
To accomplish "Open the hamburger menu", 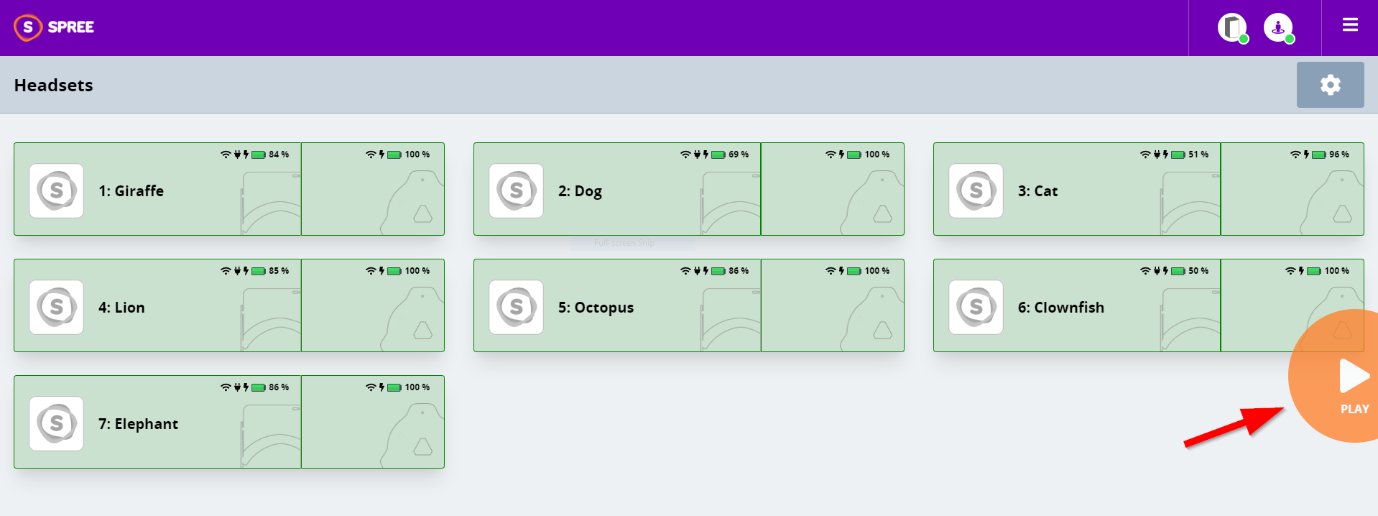I will click(1350, 25).
